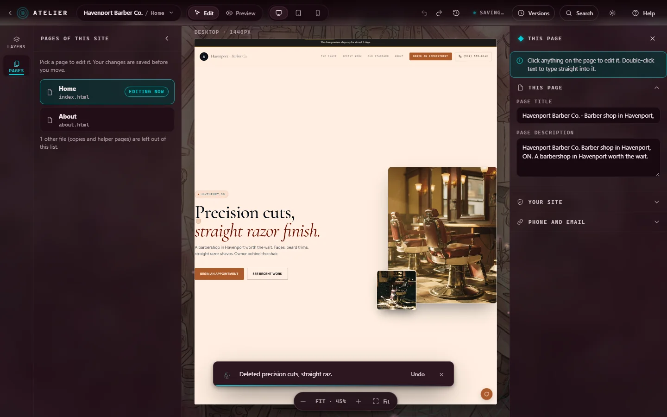The width and height of the screenshot is (667, 417).
Task: Open the history clock icon
Action: [x=456, y=13]
